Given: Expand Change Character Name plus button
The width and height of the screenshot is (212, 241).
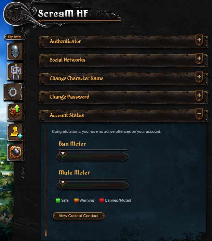Looking at the screenshot, I should click(x=199, y=77).
